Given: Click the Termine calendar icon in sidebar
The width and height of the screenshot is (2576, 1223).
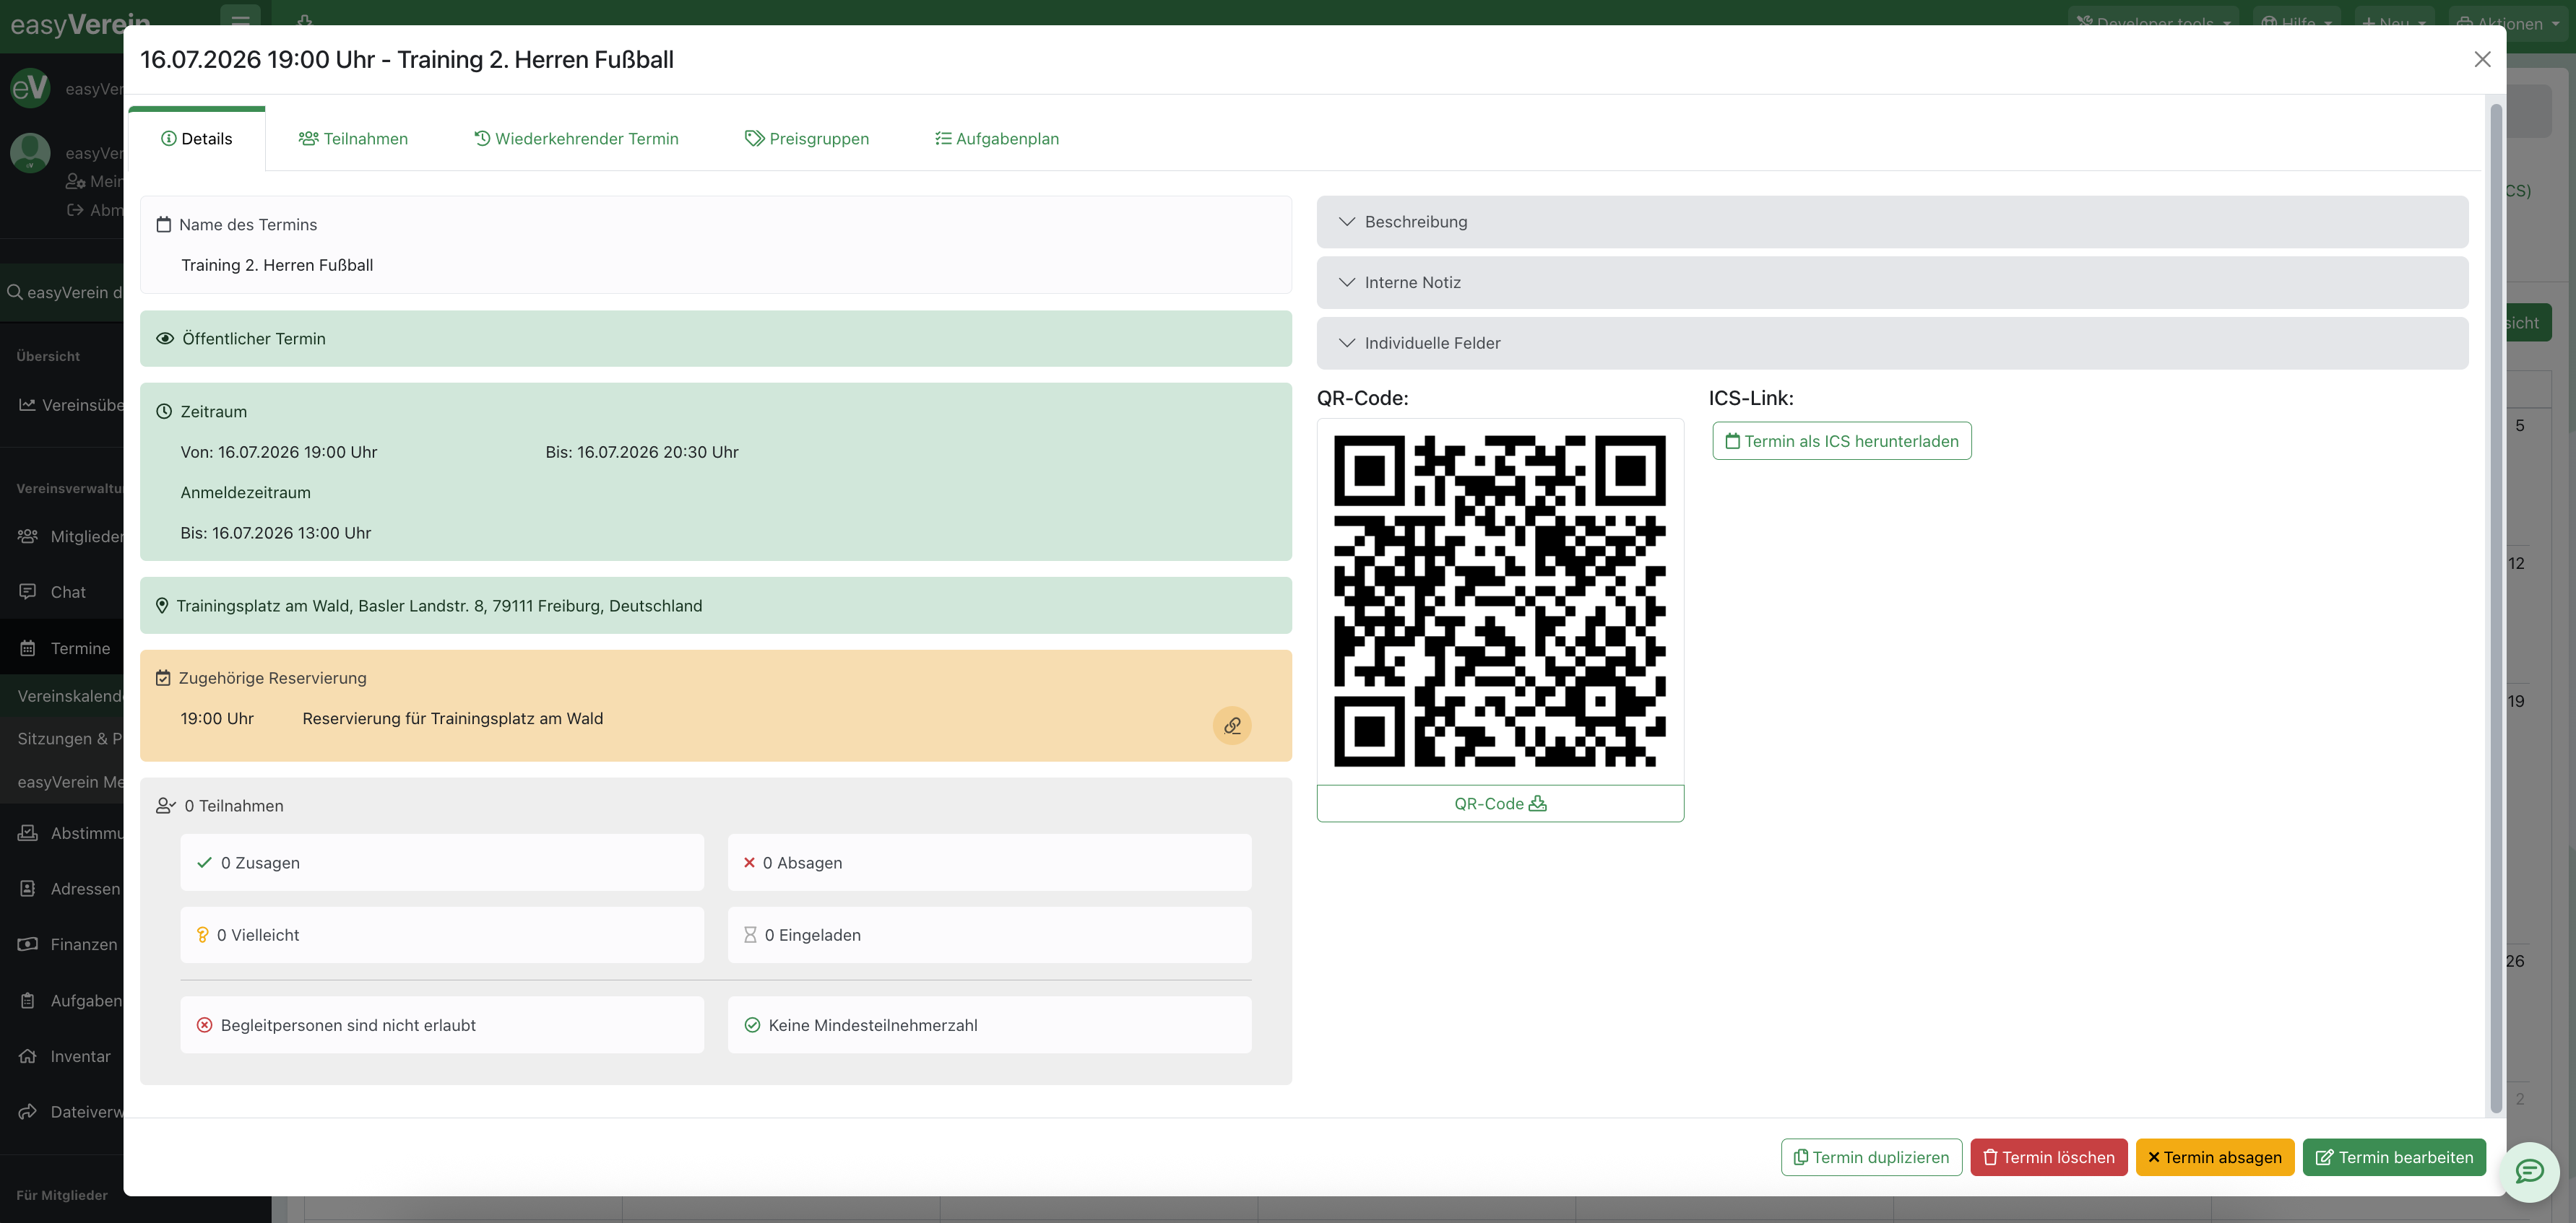Looking at the screenshot, I should coord(28,648).
